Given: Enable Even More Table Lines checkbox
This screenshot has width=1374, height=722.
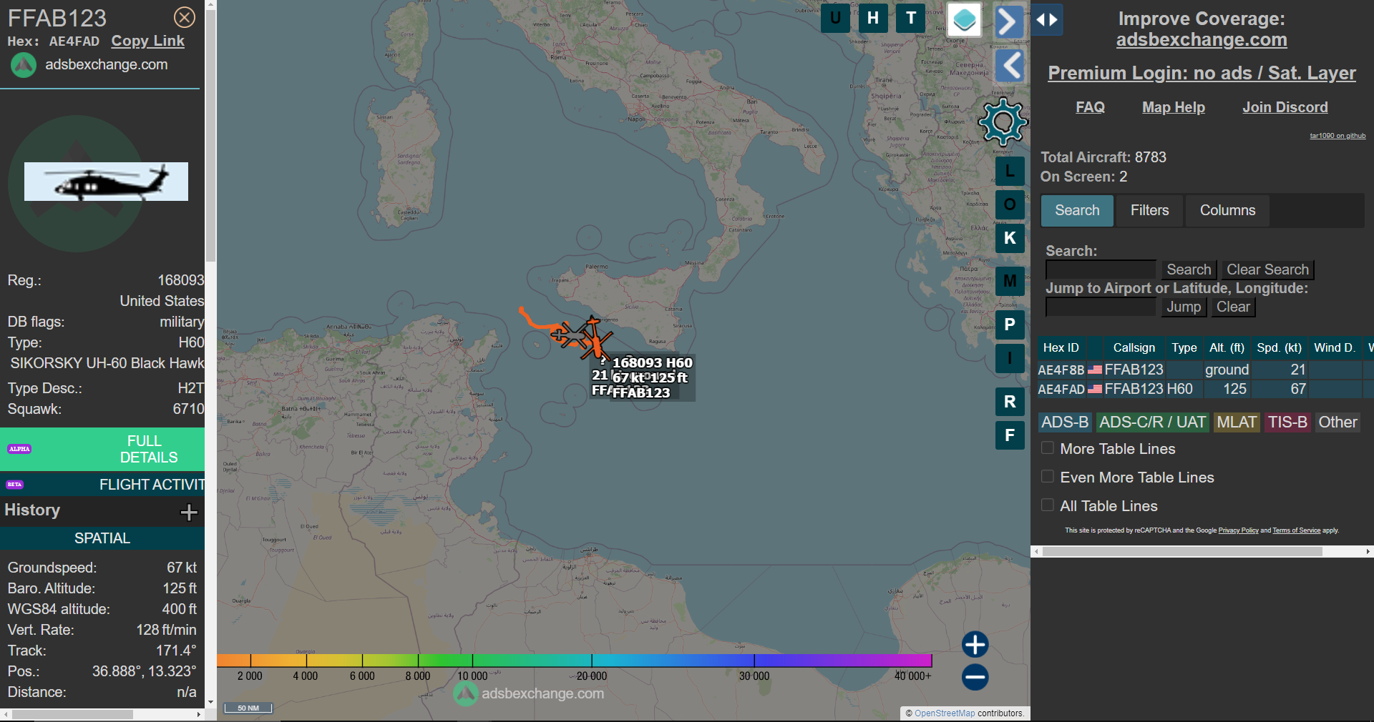Looking at the screenshot, I should (x=1048, y=477).
